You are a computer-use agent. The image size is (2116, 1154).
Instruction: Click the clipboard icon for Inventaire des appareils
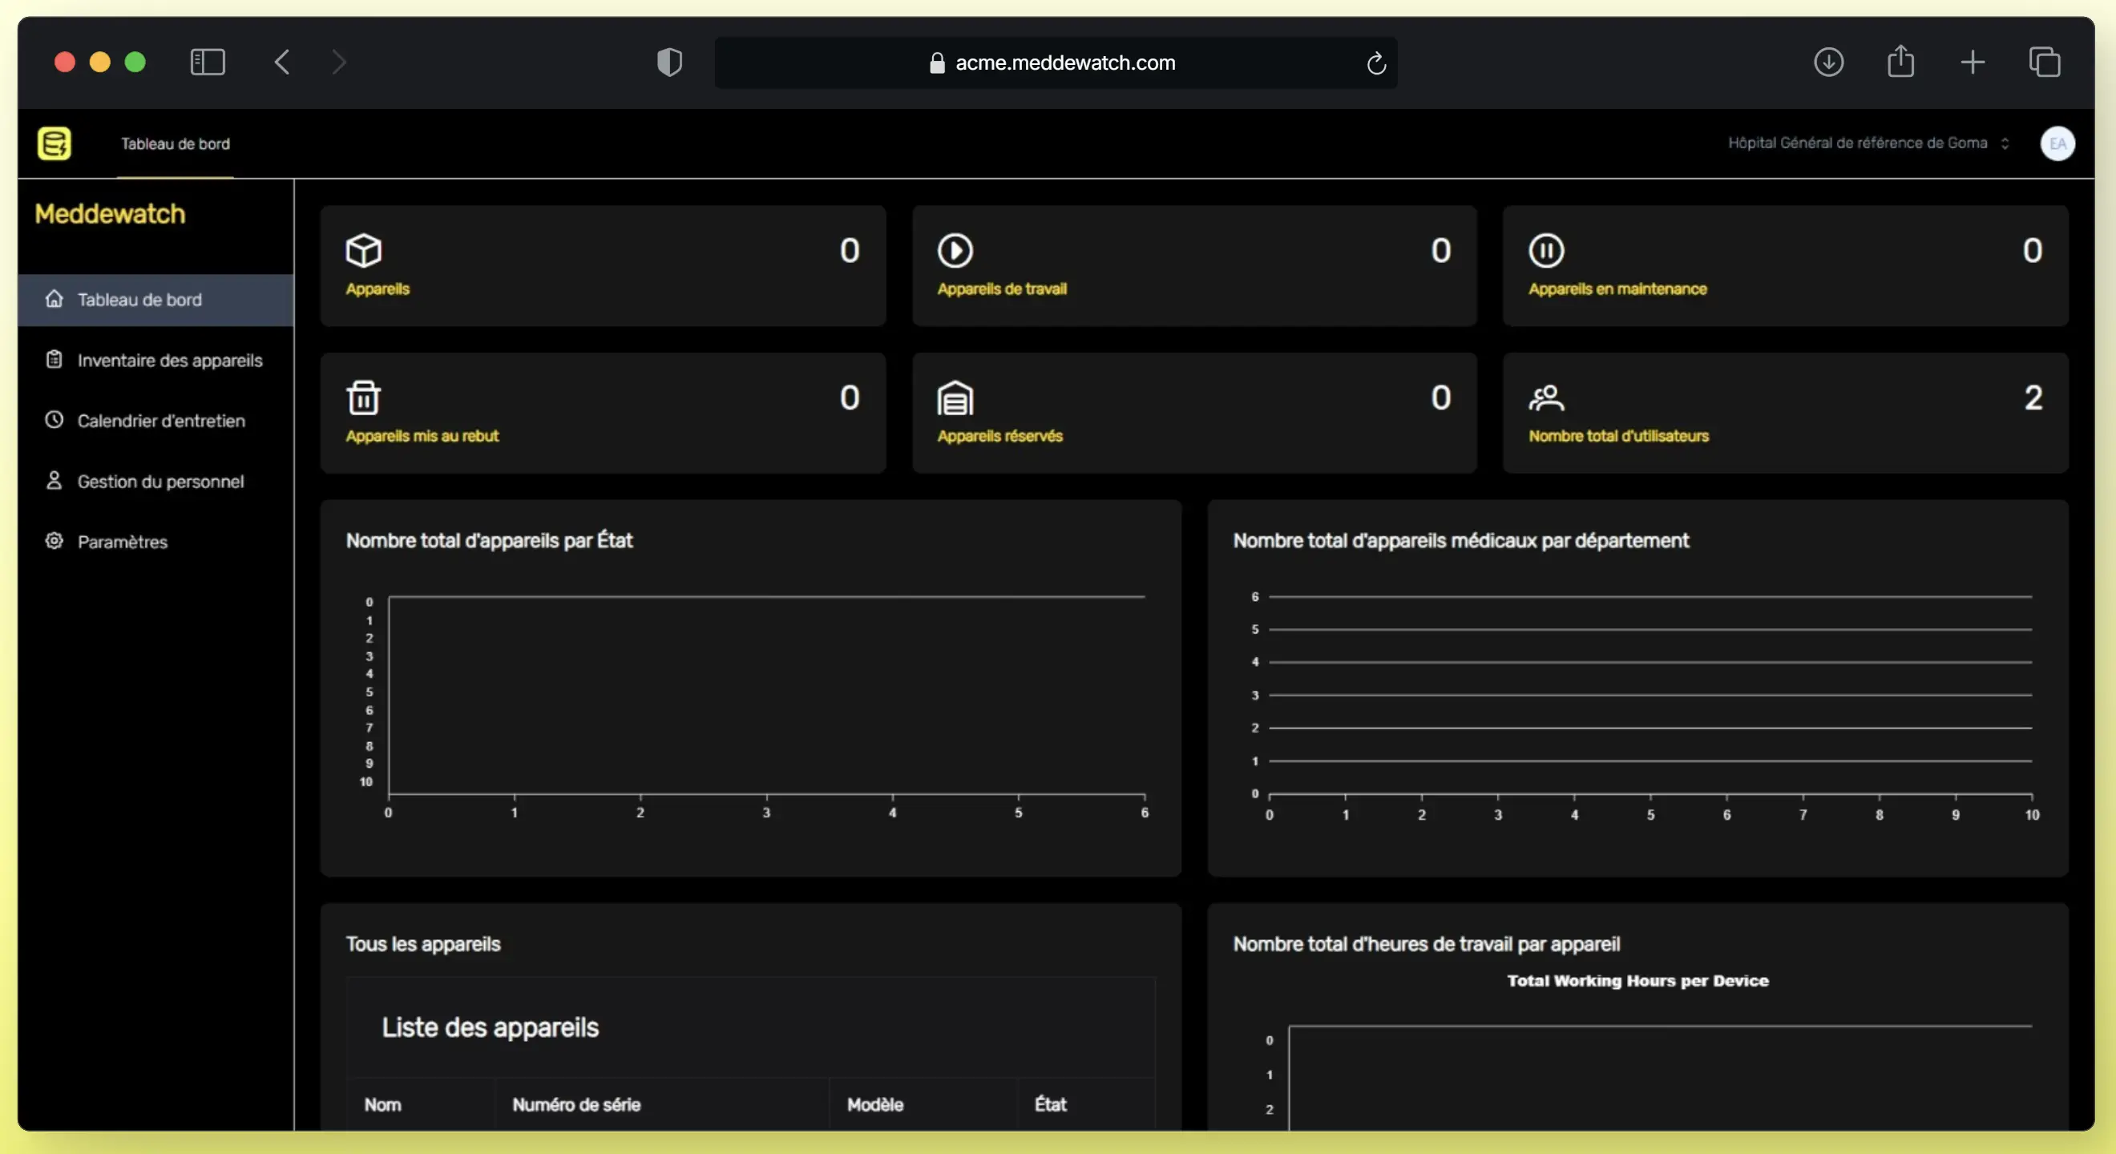pos(55,360)
